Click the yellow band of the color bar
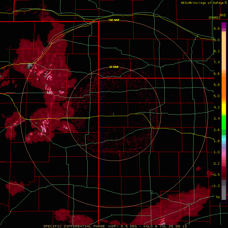This screenshot has height=228, width=228. tap(224, 108)
